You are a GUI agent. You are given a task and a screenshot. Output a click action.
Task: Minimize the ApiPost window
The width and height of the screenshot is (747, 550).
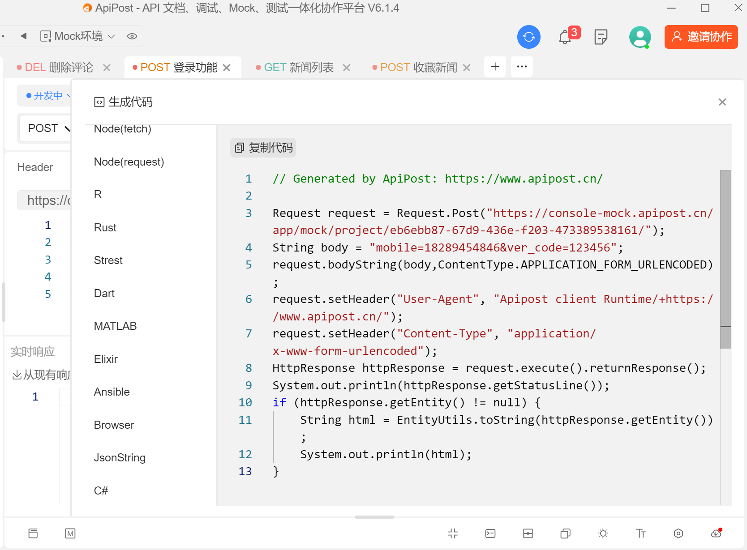coord(671,8)
